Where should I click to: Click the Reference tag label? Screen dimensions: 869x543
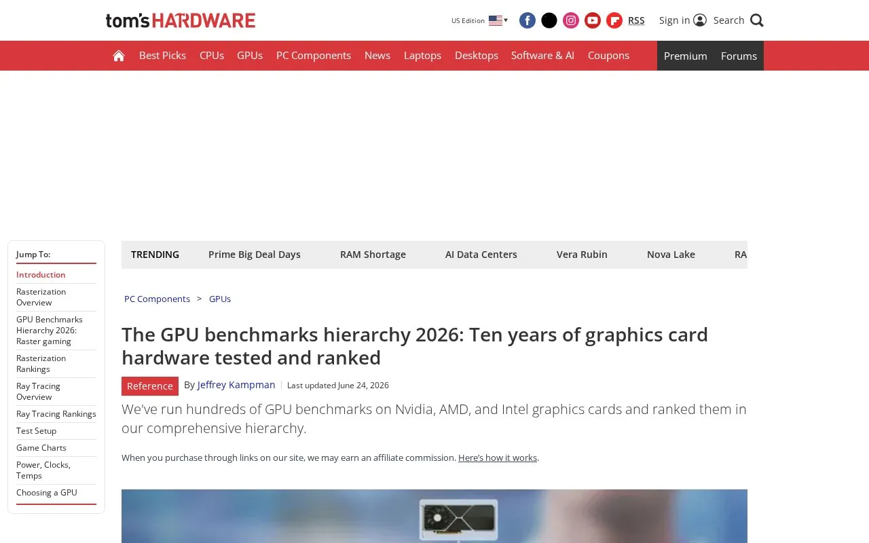pyautogui.click(x=150, y=386)
